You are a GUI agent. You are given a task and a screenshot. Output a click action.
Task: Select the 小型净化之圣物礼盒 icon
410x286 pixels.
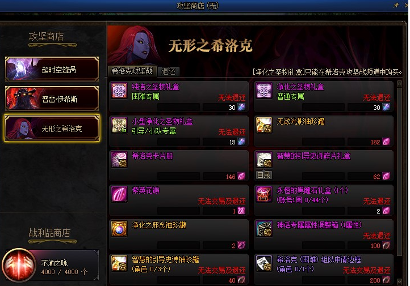coord(119,125)
